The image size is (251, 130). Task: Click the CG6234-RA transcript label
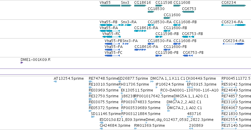pyautogui.click(x=232, y=22)
